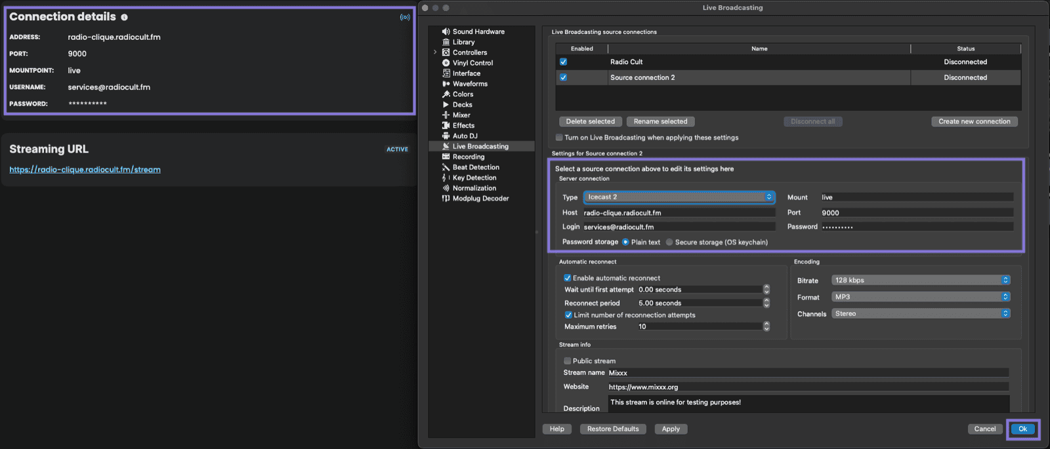
Task: Adjust Reconnect period stepper arrows
Action: pos(766,303)
